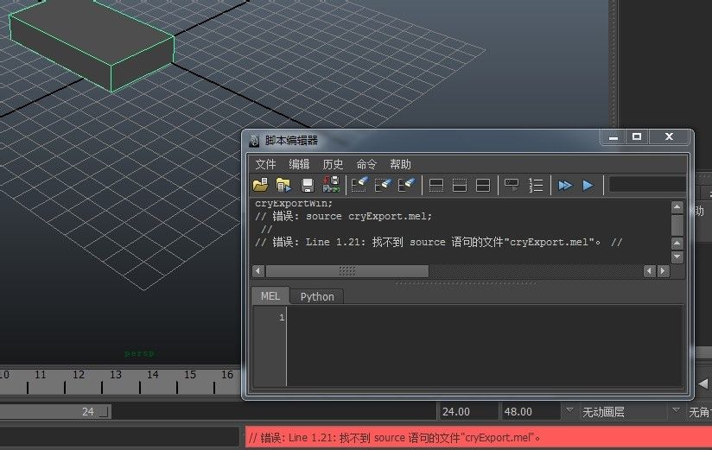Clear all with the third eraser icon
Viewport: 712px width, 450px height.
pyautogui.click(x=406, y=185)
